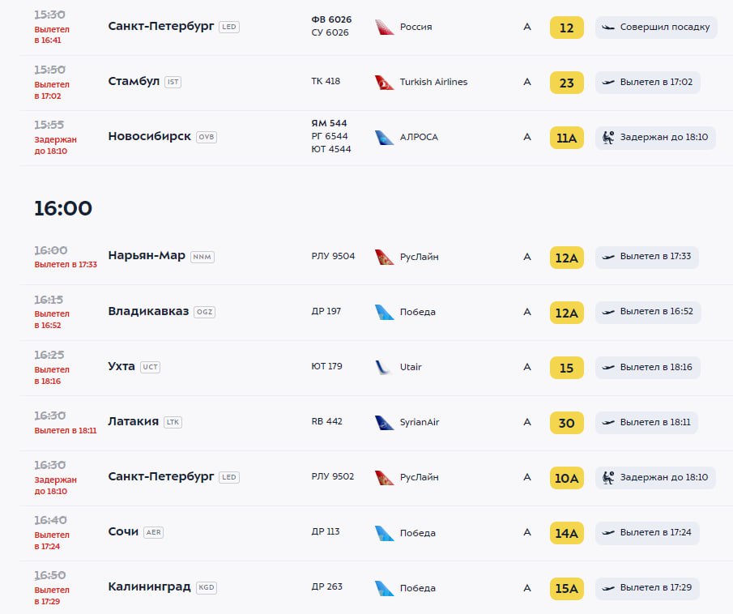Click the 16:00 time section heading
This screenshot has height=614, width=733.
tap(63, 208)
